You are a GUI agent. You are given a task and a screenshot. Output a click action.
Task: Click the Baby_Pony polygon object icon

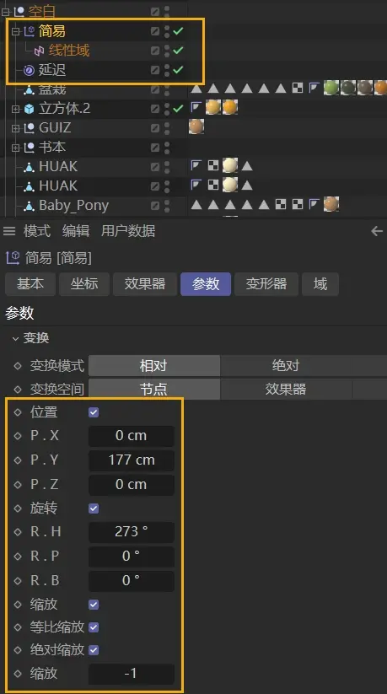pyautogui.click(x=29, y=206)
